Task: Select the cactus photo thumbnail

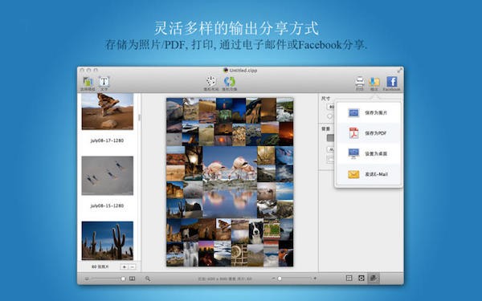Action: (108, 241)
